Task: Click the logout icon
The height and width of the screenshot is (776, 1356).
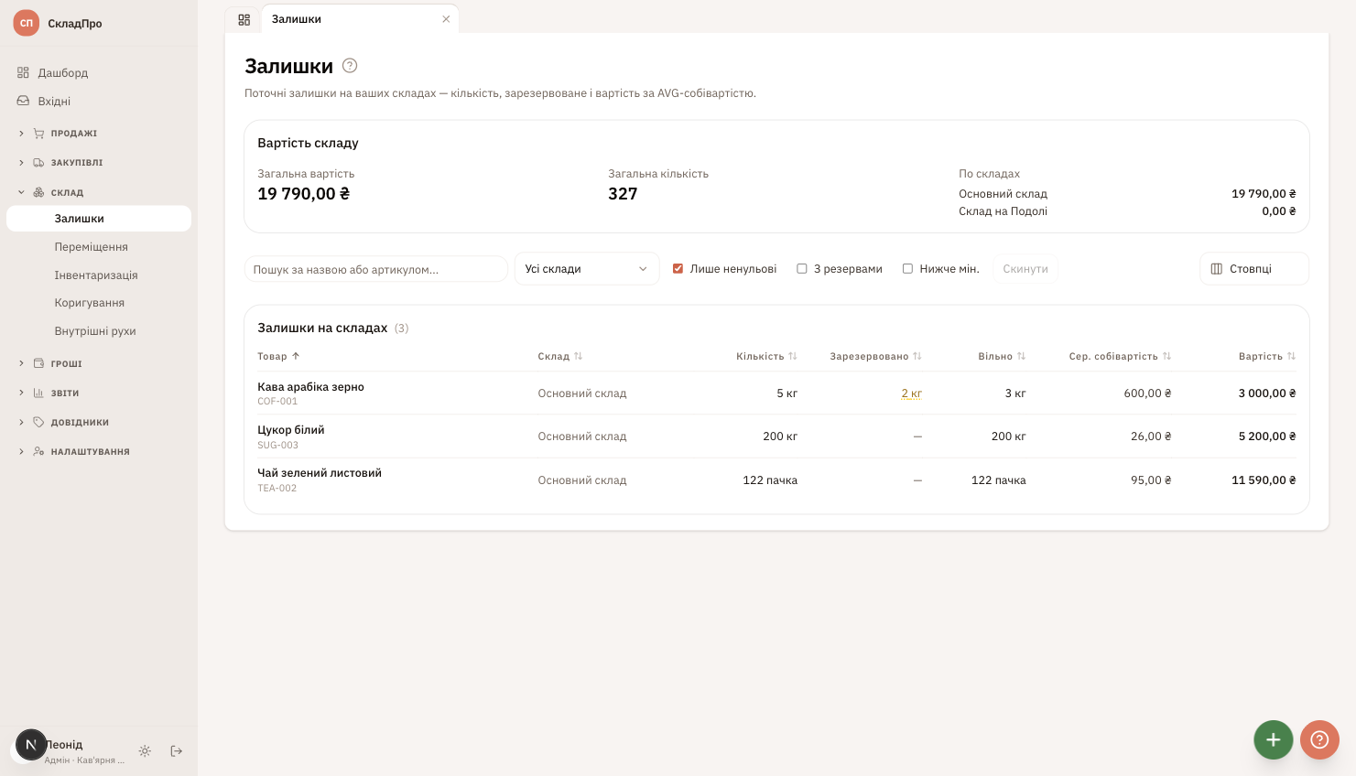Action: [x=177, y=751]
